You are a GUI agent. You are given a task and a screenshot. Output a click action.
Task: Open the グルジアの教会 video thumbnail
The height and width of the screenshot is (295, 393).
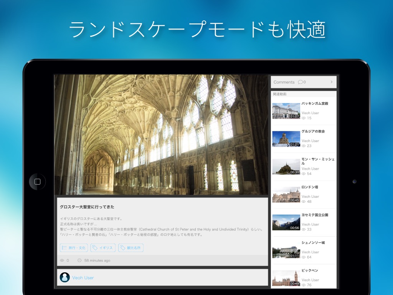[286, 139]
